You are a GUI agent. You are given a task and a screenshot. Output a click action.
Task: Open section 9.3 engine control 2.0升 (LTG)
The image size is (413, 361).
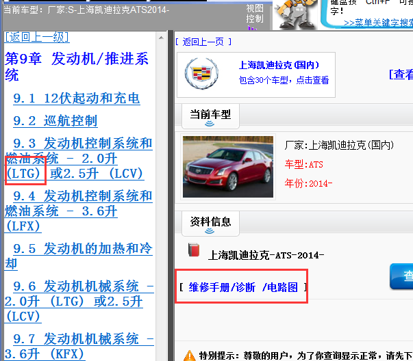[79, 159]
